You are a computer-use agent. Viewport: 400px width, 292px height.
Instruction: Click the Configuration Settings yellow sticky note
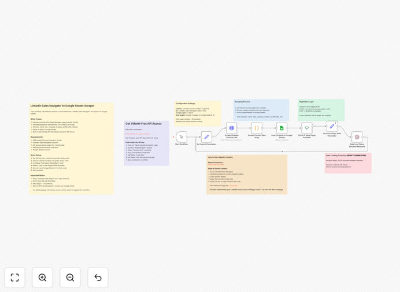click(198, 113)
